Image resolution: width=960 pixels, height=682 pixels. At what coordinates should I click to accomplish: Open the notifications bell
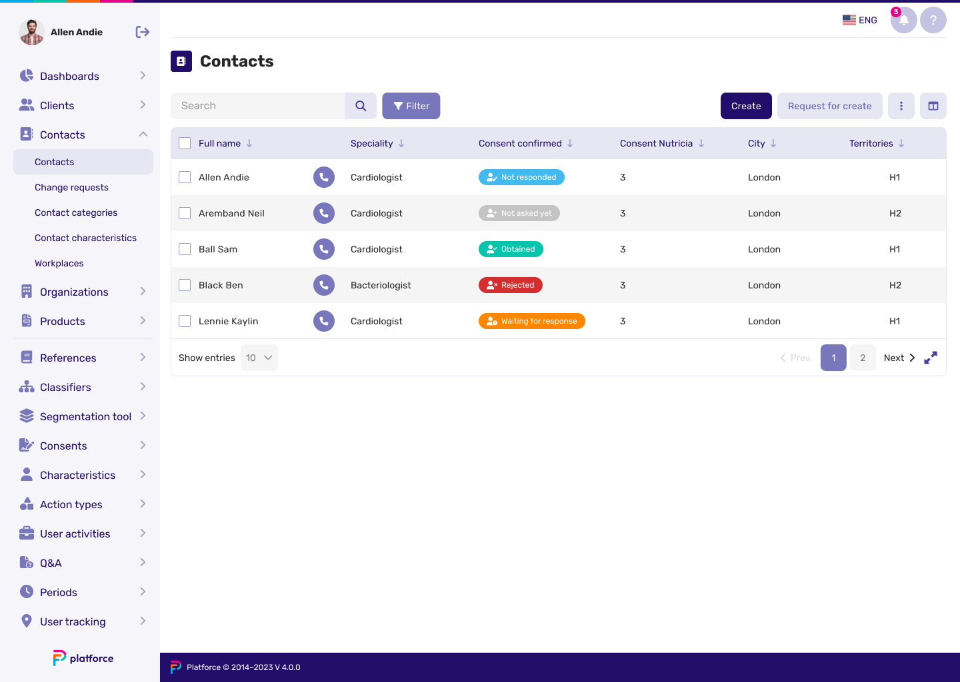click(x=903, y=20)
